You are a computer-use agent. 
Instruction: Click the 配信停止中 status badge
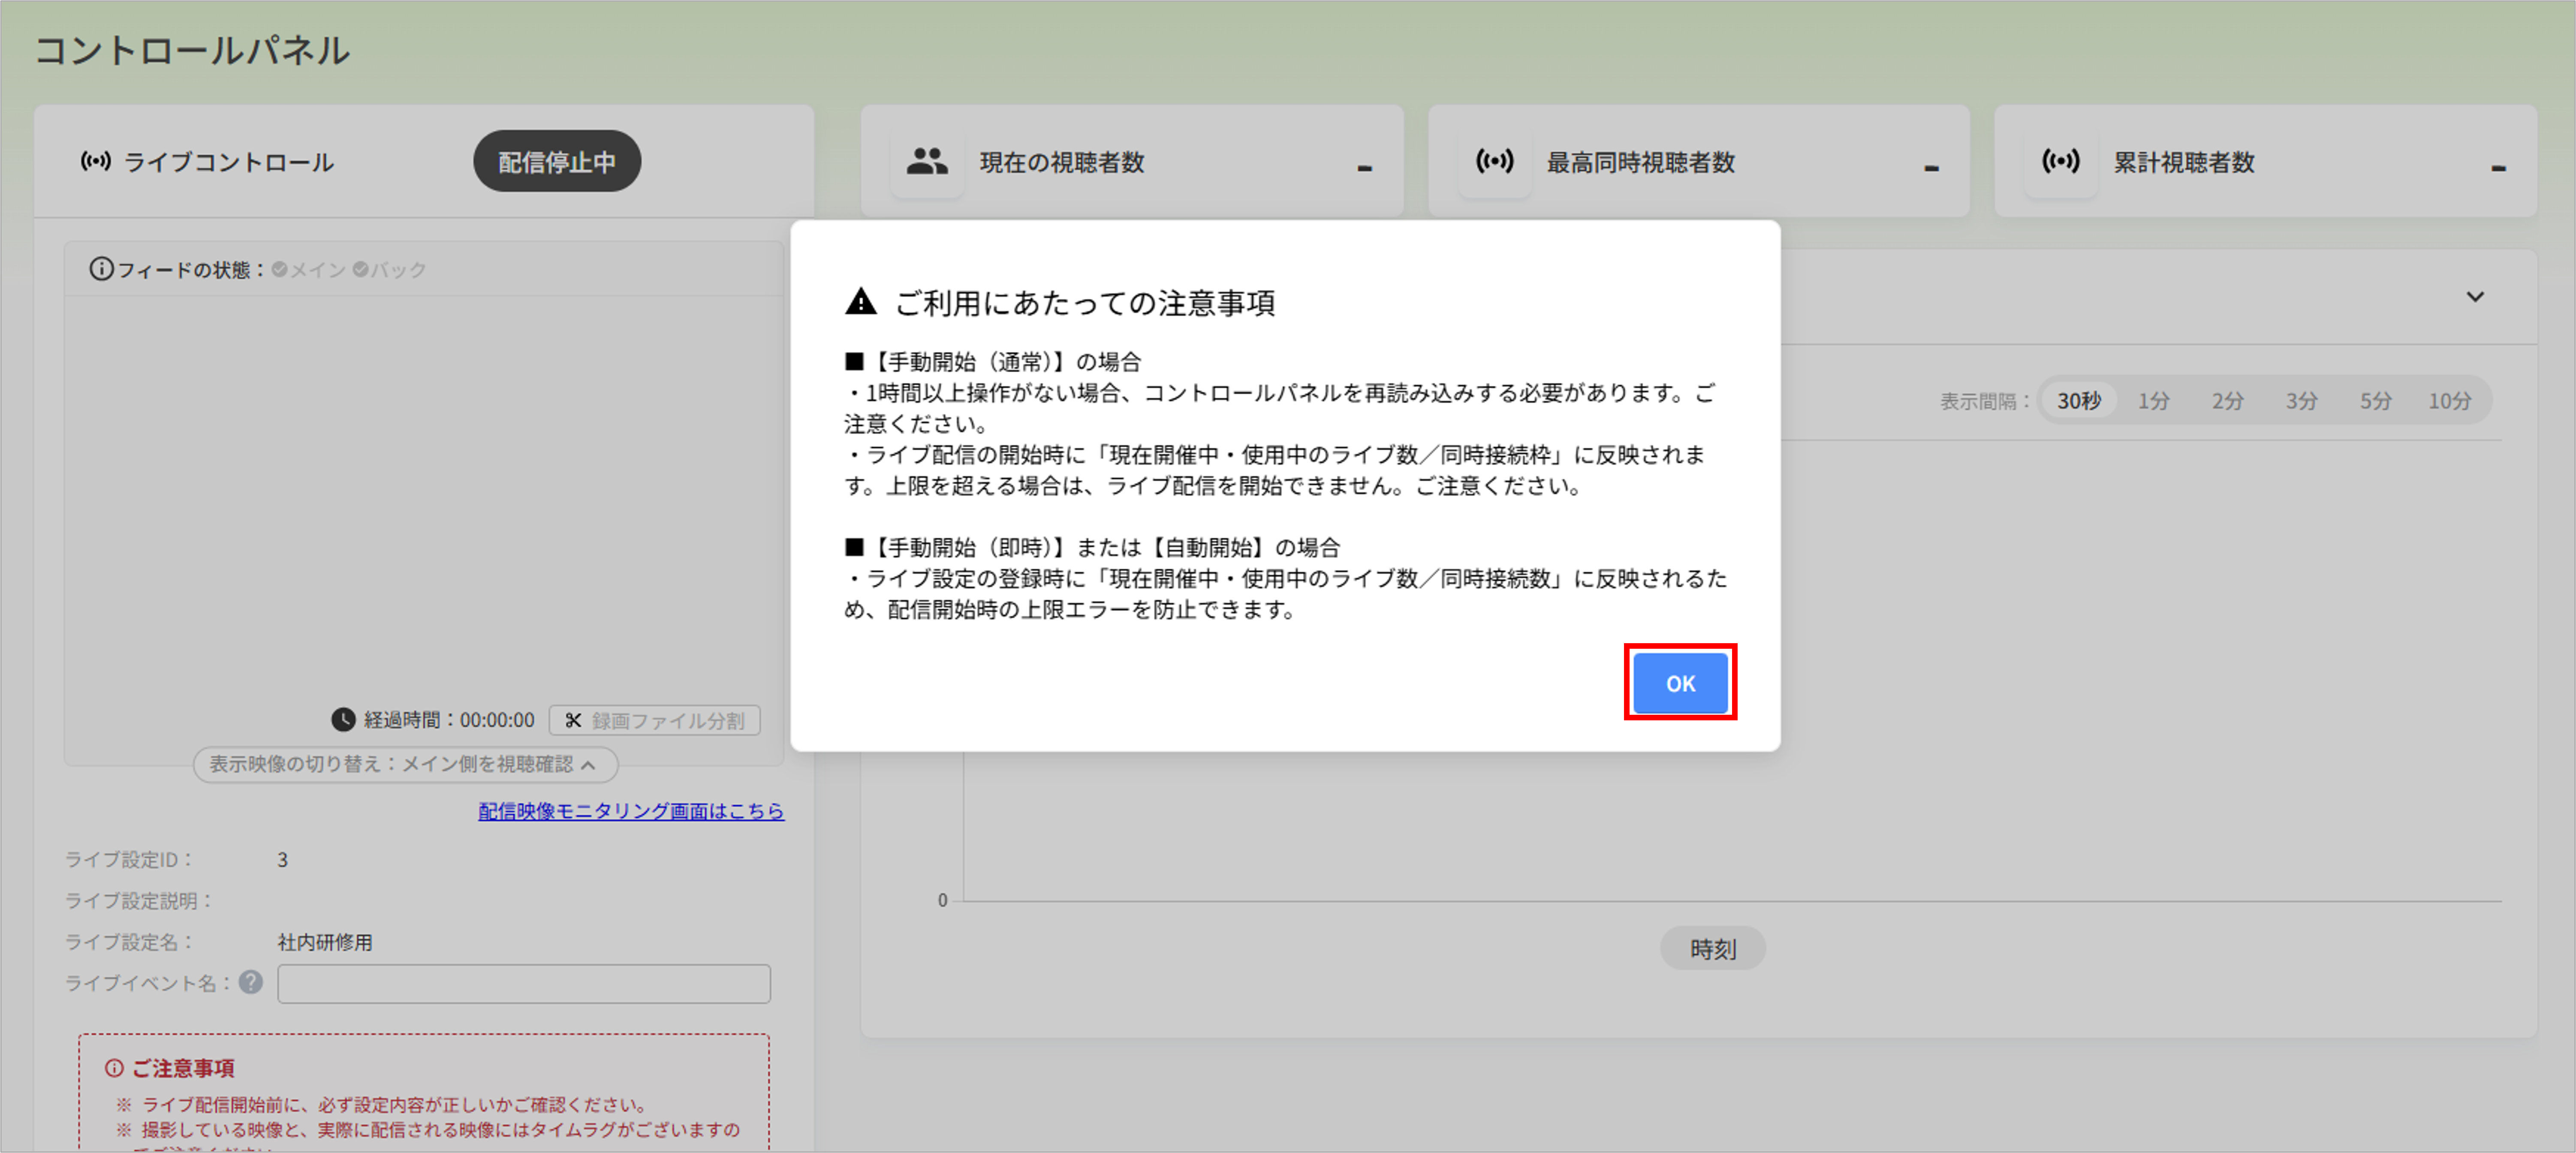coord(557,161)
